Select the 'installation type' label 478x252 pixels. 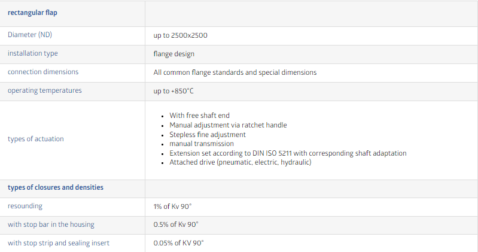pos(33,53)
